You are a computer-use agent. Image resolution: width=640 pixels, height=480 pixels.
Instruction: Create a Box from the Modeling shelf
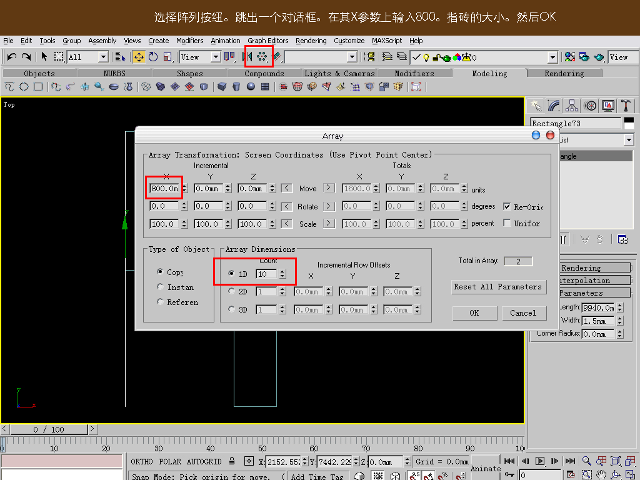[x=222, y=86]
